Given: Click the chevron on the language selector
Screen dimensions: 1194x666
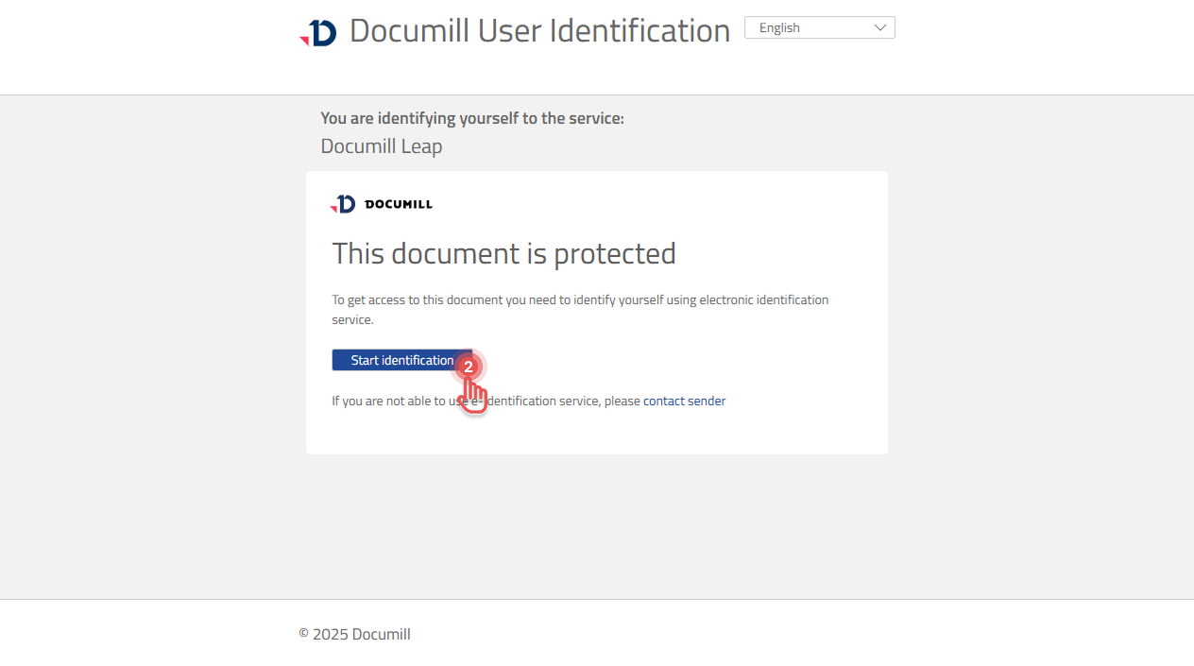Looking at the screenshot, I should click(880, 27).
